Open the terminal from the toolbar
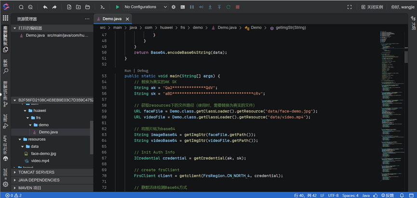 click(x=102, y=7)
